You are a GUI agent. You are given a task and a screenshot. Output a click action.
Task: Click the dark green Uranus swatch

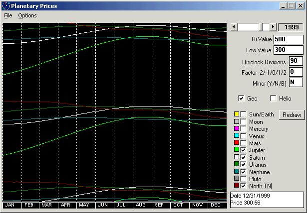click(x=237, y=164)
